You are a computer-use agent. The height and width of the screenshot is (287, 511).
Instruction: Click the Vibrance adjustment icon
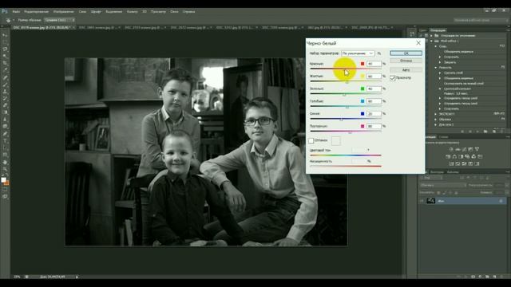pyautogui.click(x=477, y=149)
